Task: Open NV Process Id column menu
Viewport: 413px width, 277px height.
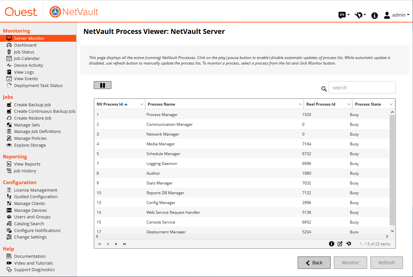Action: pyautogui.click(x=142, y=104)
